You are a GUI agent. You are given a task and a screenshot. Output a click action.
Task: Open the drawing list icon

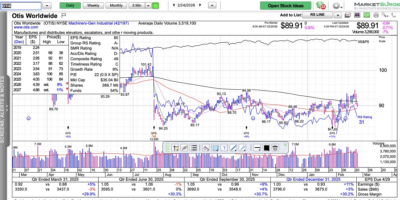[193, 148]
